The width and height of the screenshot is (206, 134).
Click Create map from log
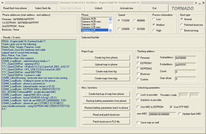click(x=106, y=71)
